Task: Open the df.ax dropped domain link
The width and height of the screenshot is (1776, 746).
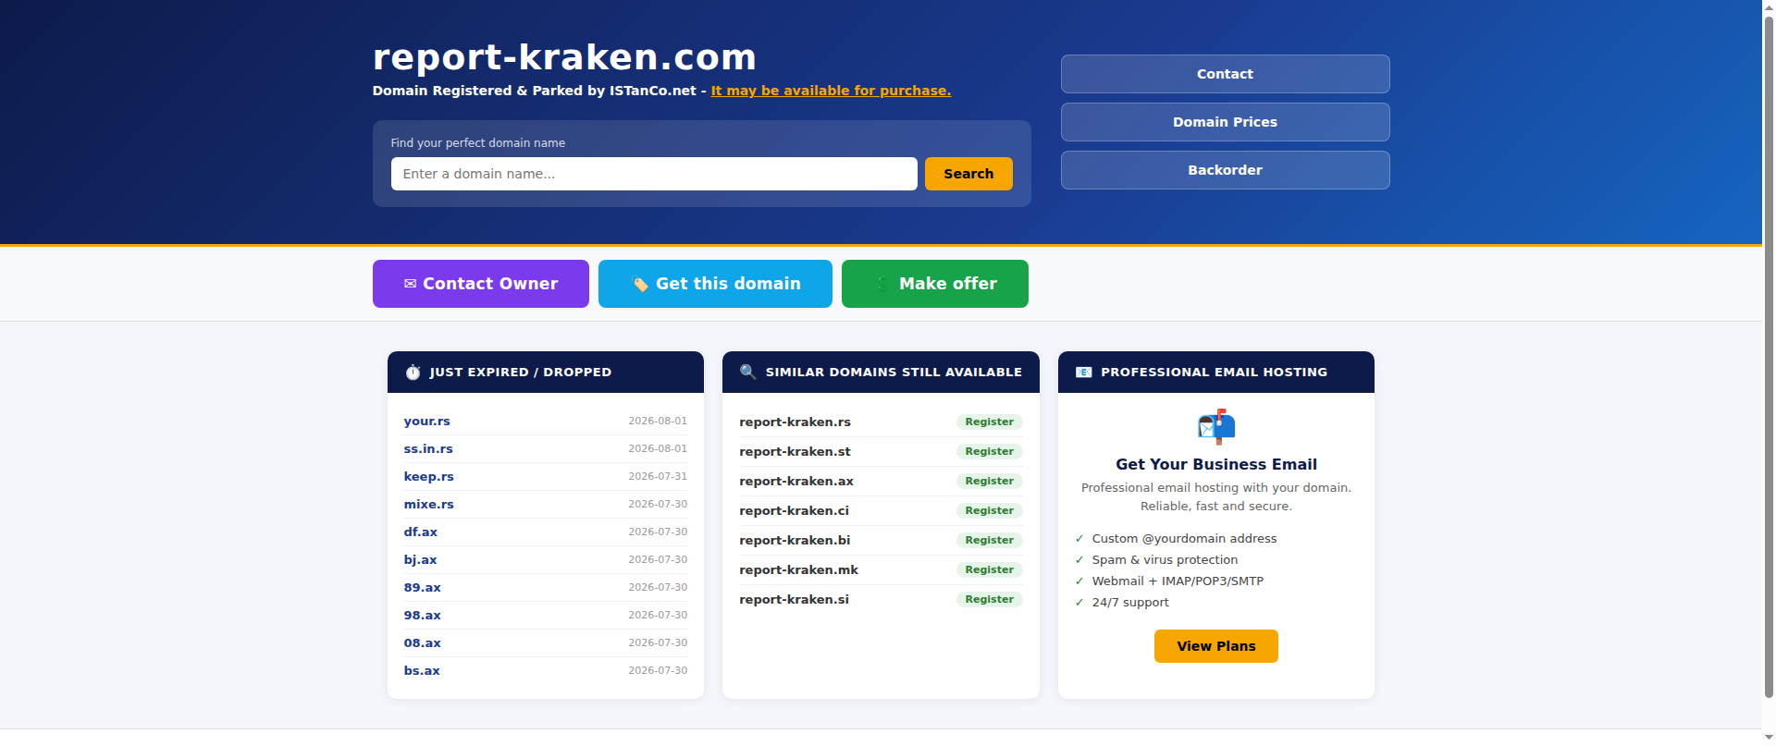Action: [x=421, y=532]
